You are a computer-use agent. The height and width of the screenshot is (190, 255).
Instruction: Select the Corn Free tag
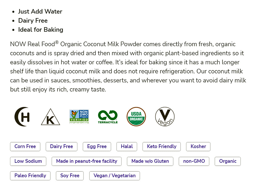[25, 146]
